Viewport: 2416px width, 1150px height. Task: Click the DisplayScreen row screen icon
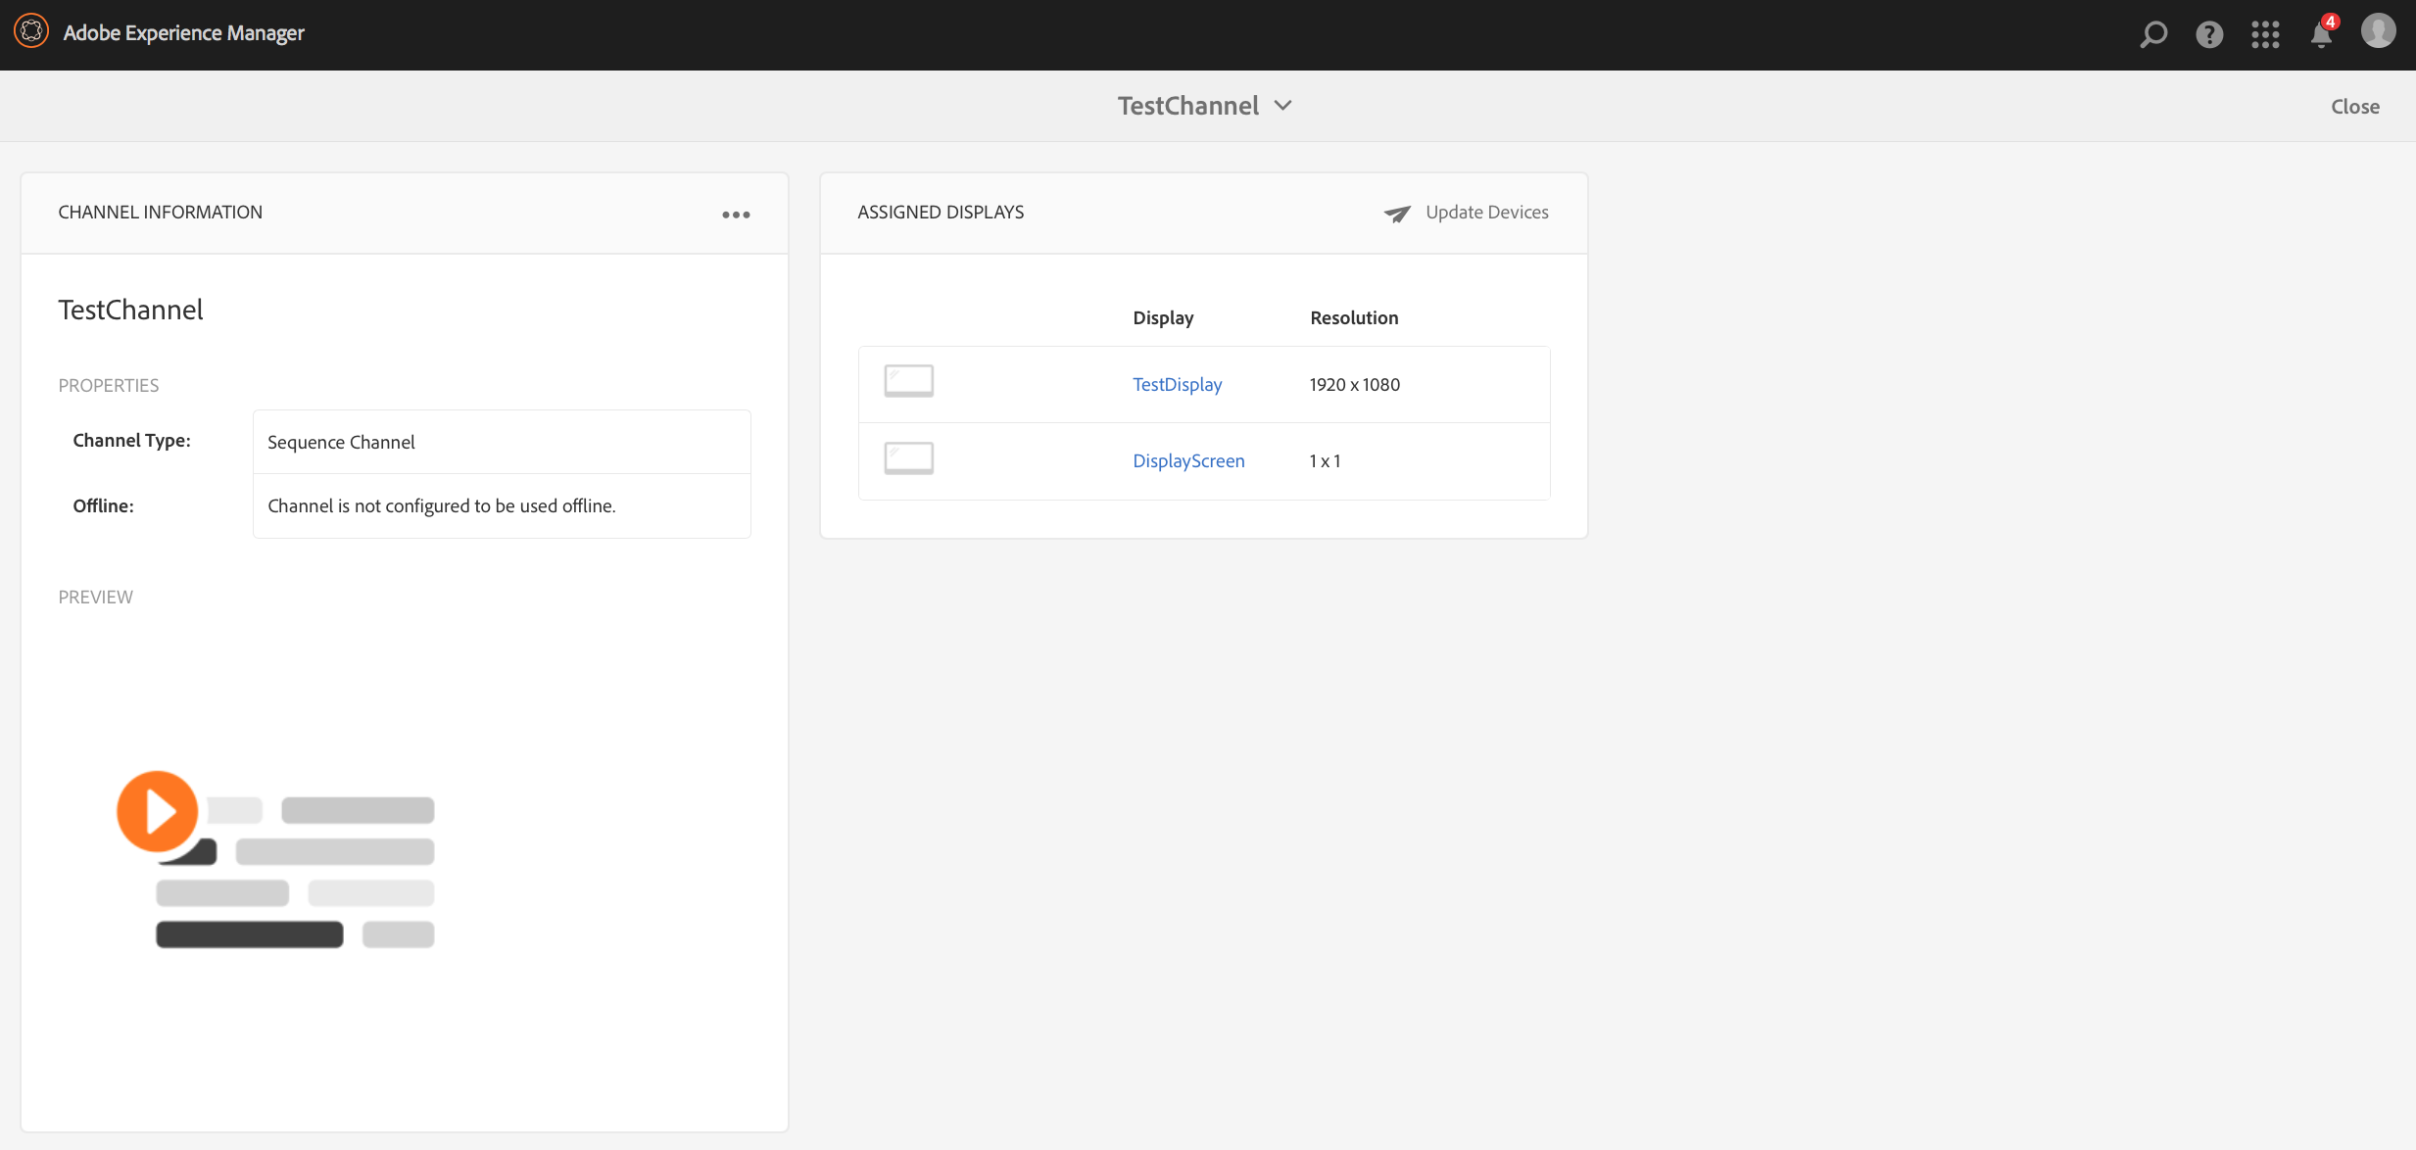tap(908, 458)
